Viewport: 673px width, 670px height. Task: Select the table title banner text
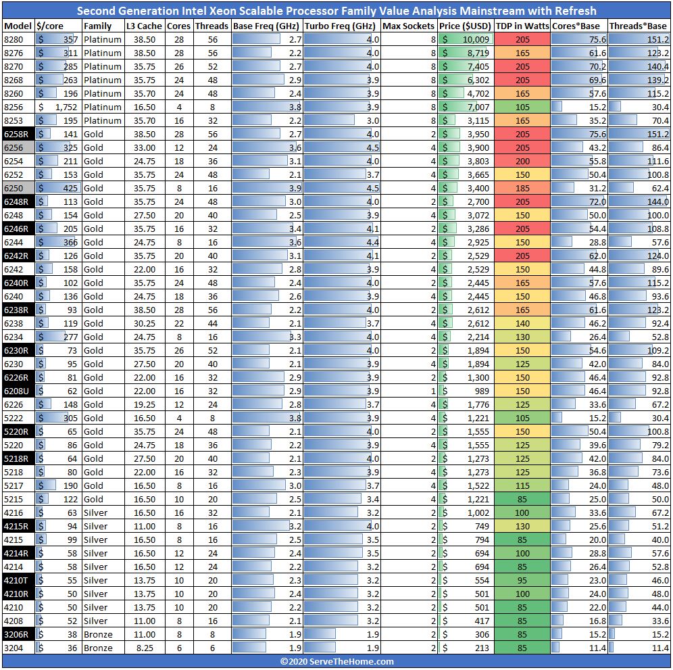[336, 10]
